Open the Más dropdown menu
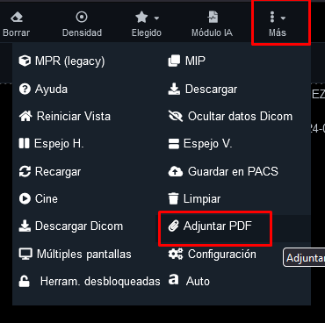The height and width of the screenshot is (323, 325). click(x=278, y=25)
